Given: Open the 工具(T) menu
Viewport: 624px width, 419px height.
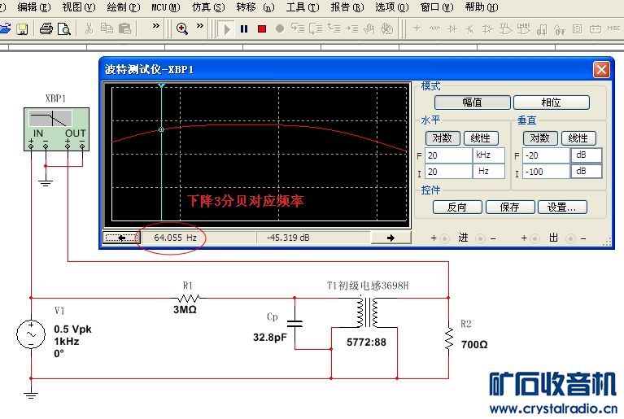Looking at the screenshot, I should pyautogui.click(x=302, y=7).
